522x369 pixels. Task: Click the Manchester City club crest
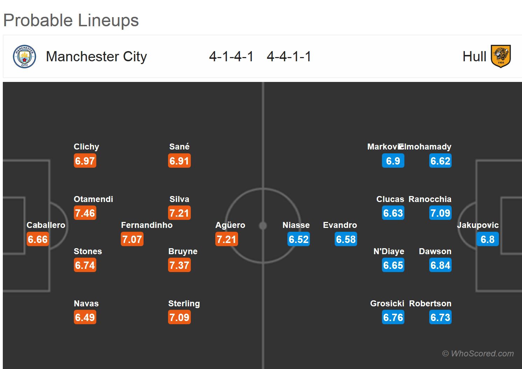click(x=25, y=56)
